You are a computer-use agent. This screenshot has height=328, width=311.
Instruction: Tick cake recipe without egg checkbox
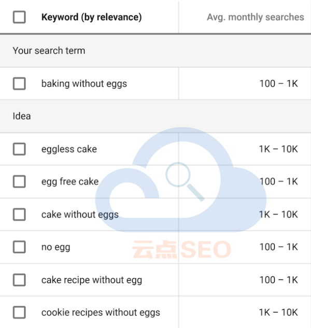point(19,280)
